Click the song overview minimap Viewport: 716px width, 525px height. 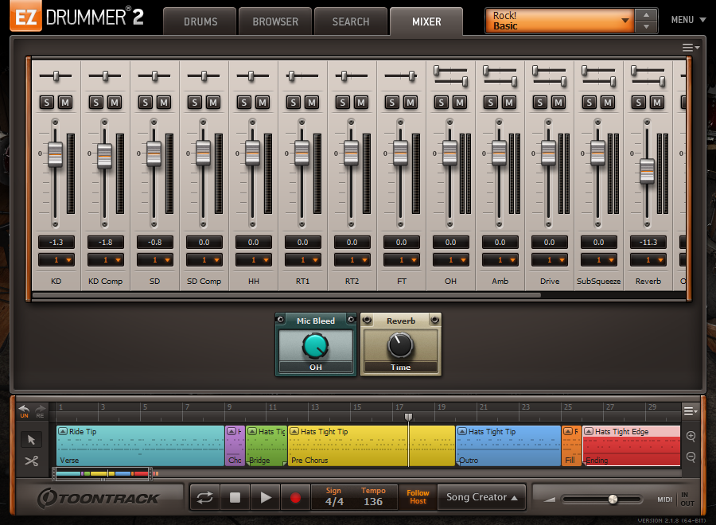(x=103, y=474)
